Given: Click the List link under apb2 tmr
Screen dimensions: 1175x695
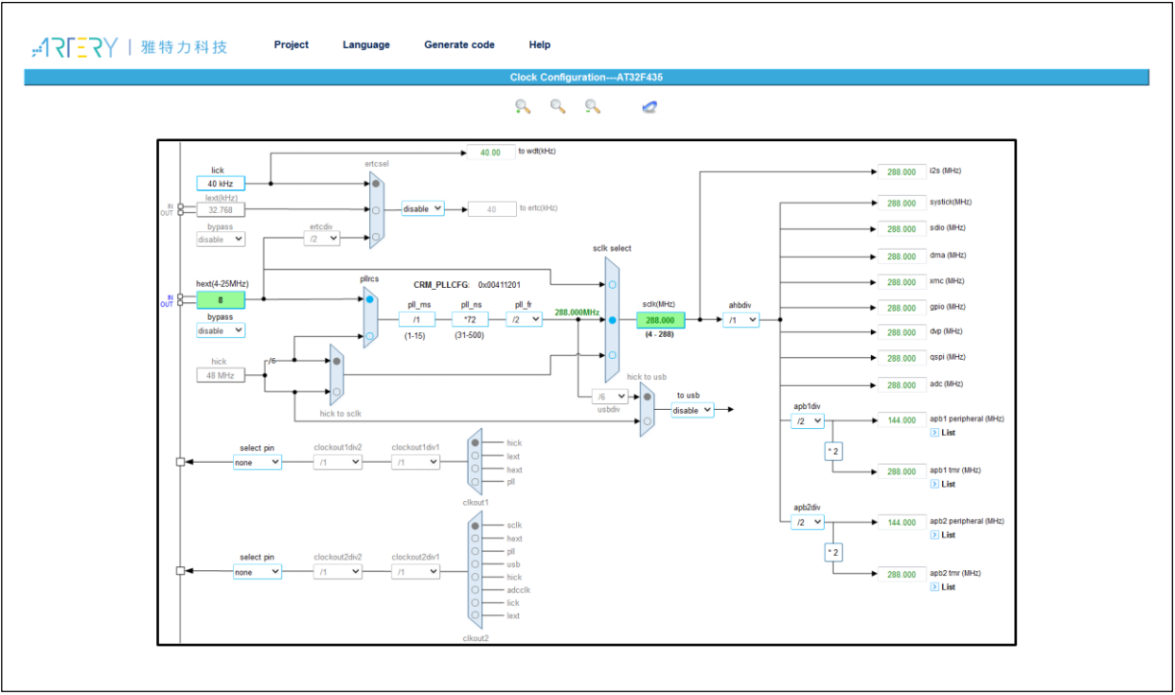Looking at the screenshot, I should pyautogui.click(x=948, y=587).
